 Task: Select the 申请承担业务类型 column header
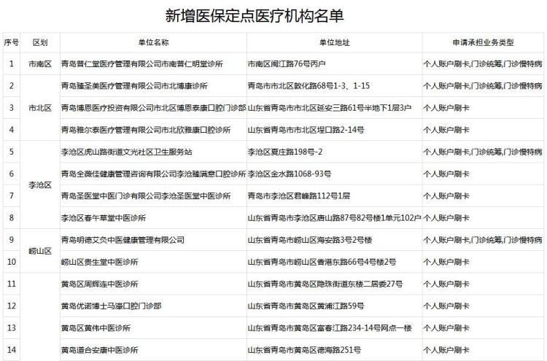tap(483, 42)
